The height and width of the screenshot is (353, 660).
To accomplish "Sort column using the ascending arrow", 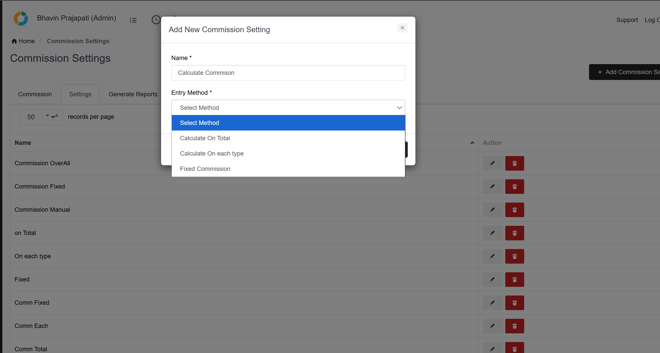I will (x=472, y=143).
